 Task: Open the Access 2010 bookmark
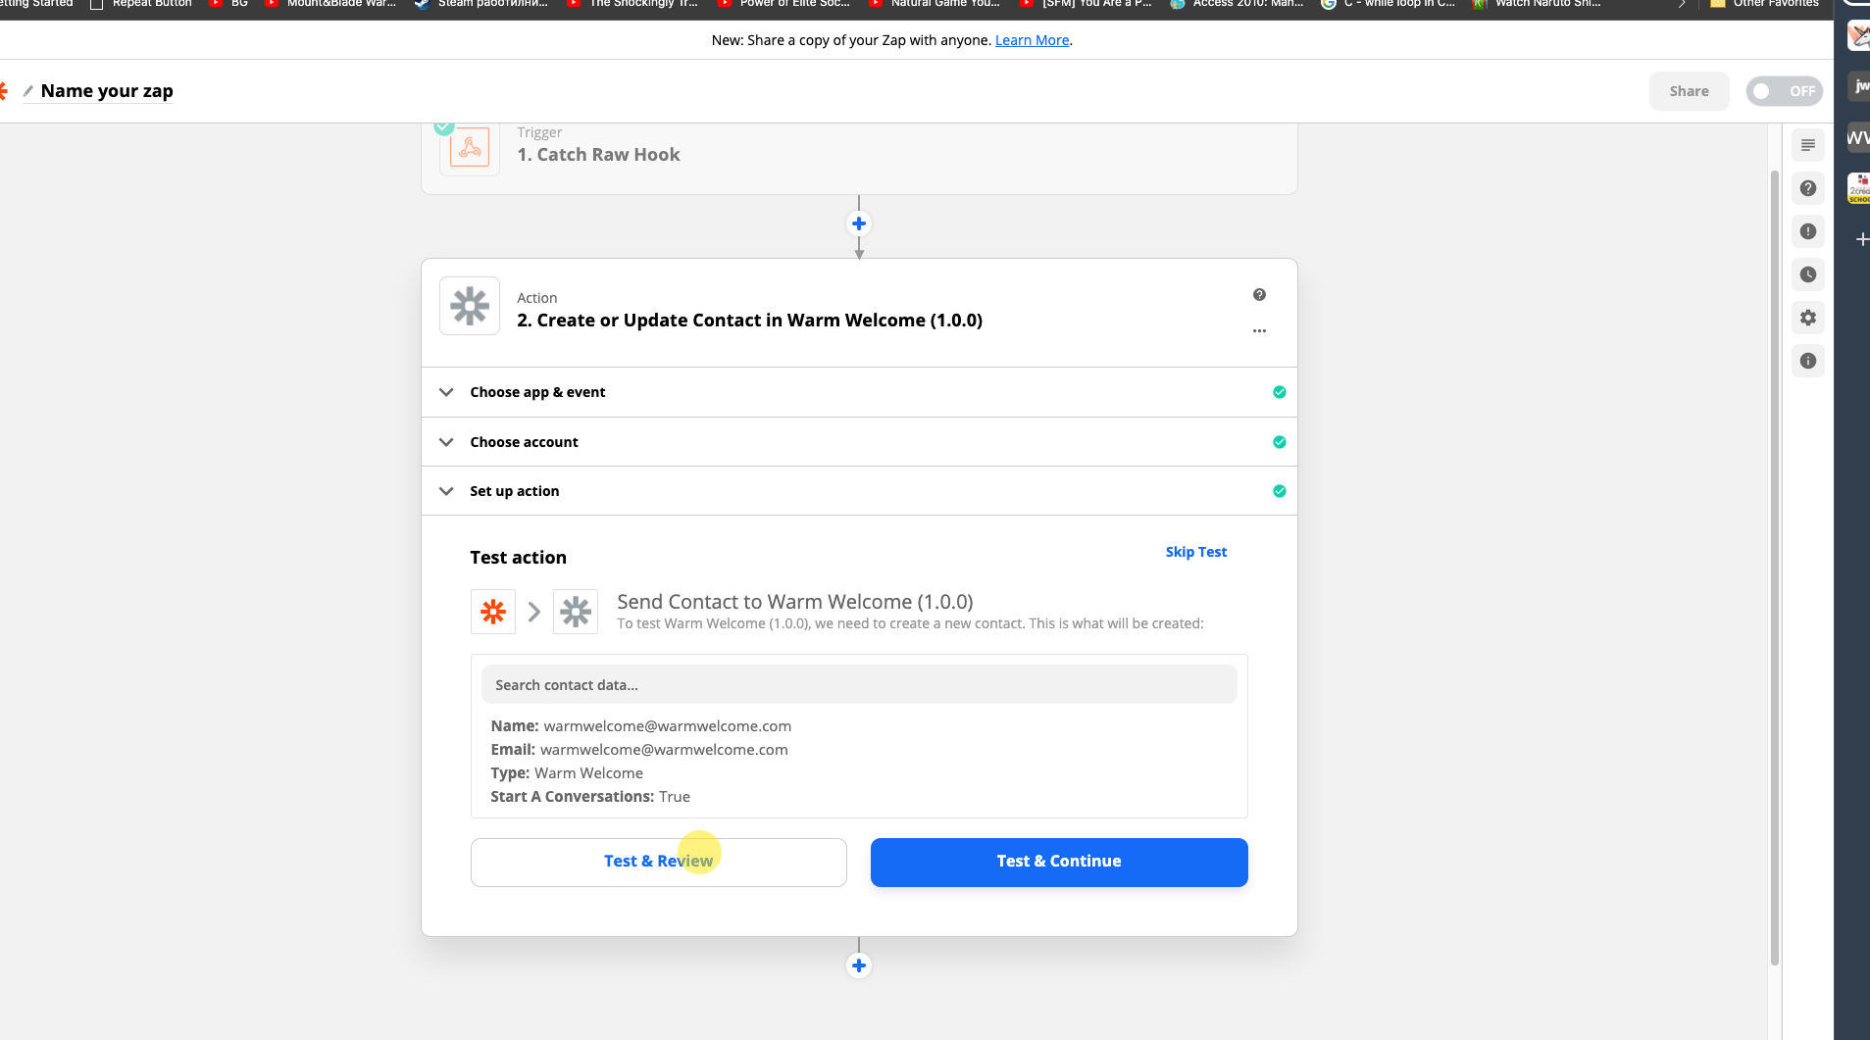click(x=1238, y=4)
